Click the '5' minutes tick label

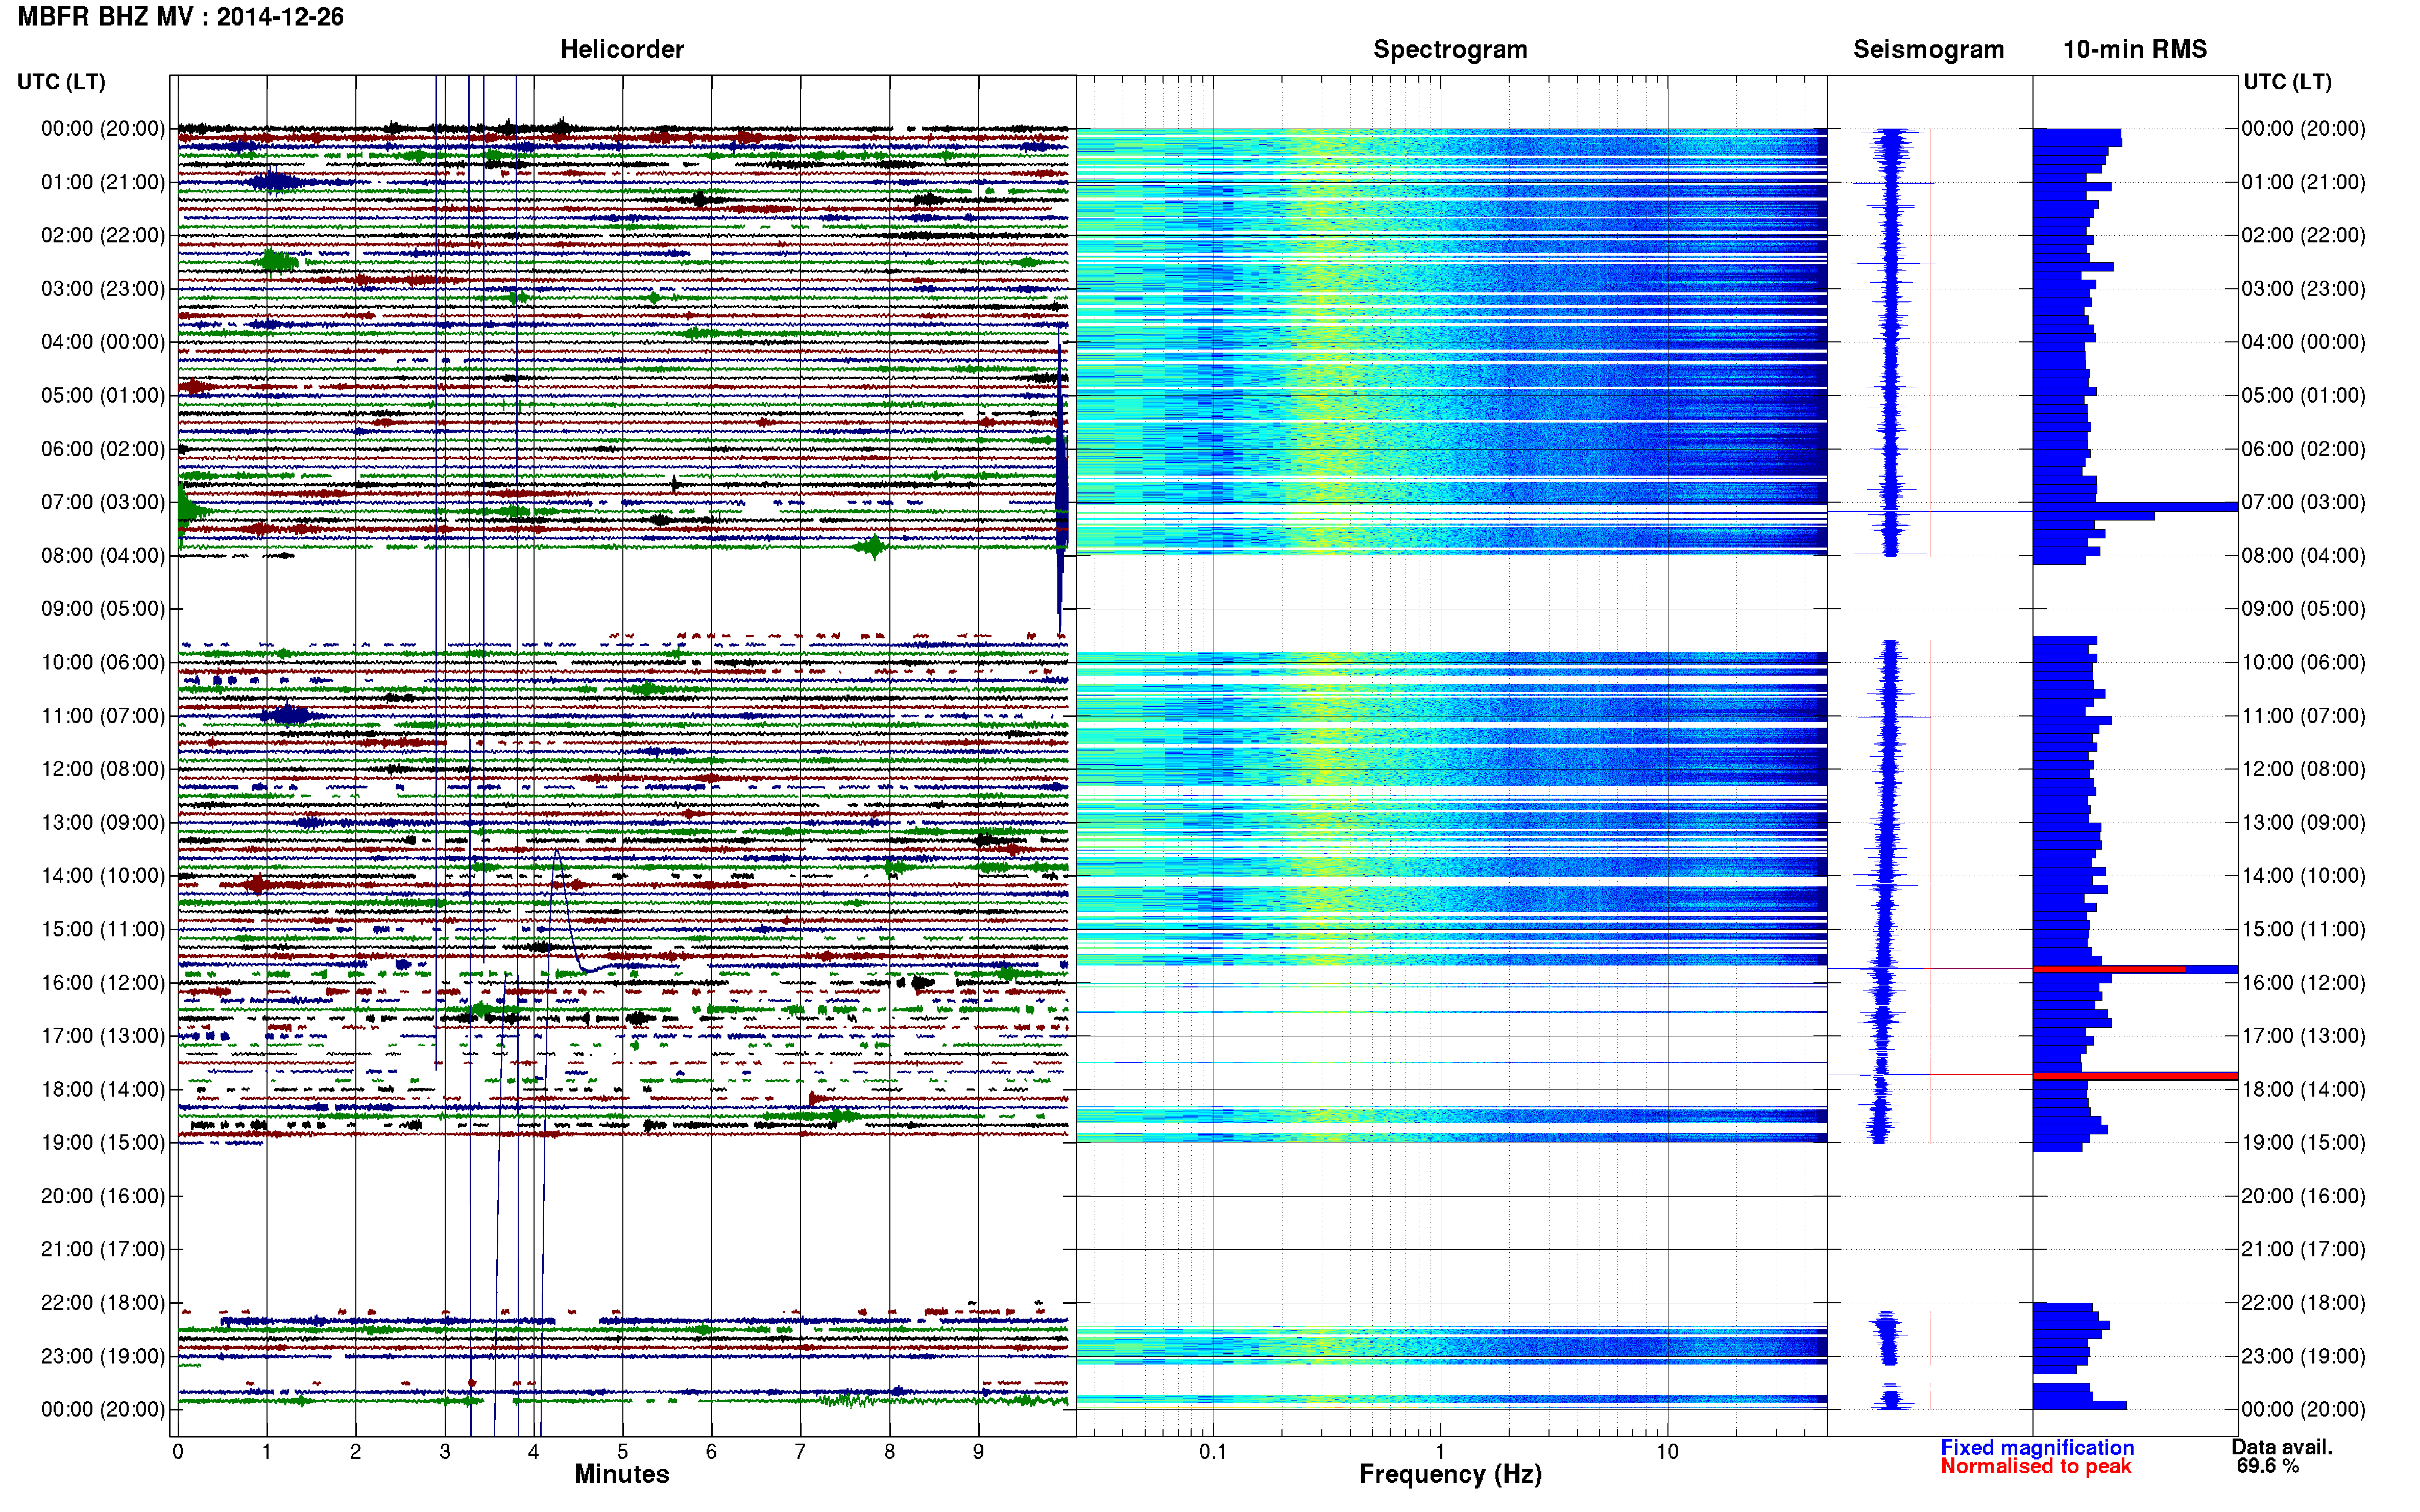pyautogui.click(x=622, y=1452)
